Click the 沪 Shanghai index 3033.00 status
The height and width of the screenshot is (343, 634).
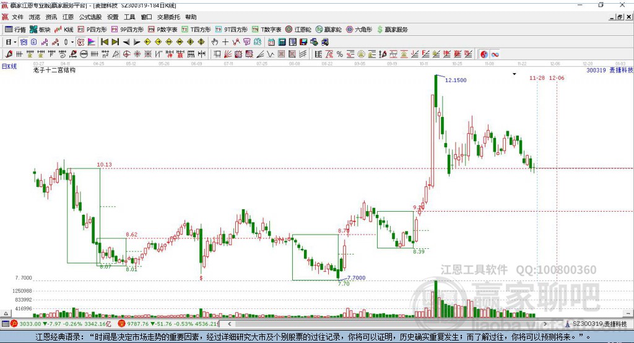[x=61, y=324]
